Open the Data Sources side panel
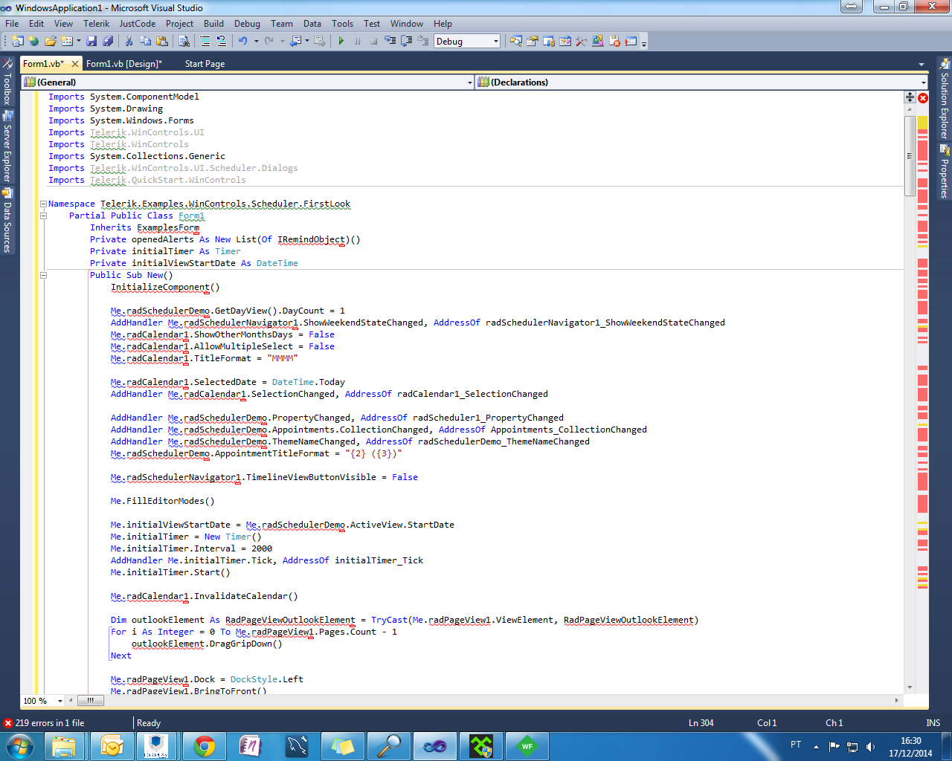The width and height of the screenshot is (952, 761). (x=7, y=221)
